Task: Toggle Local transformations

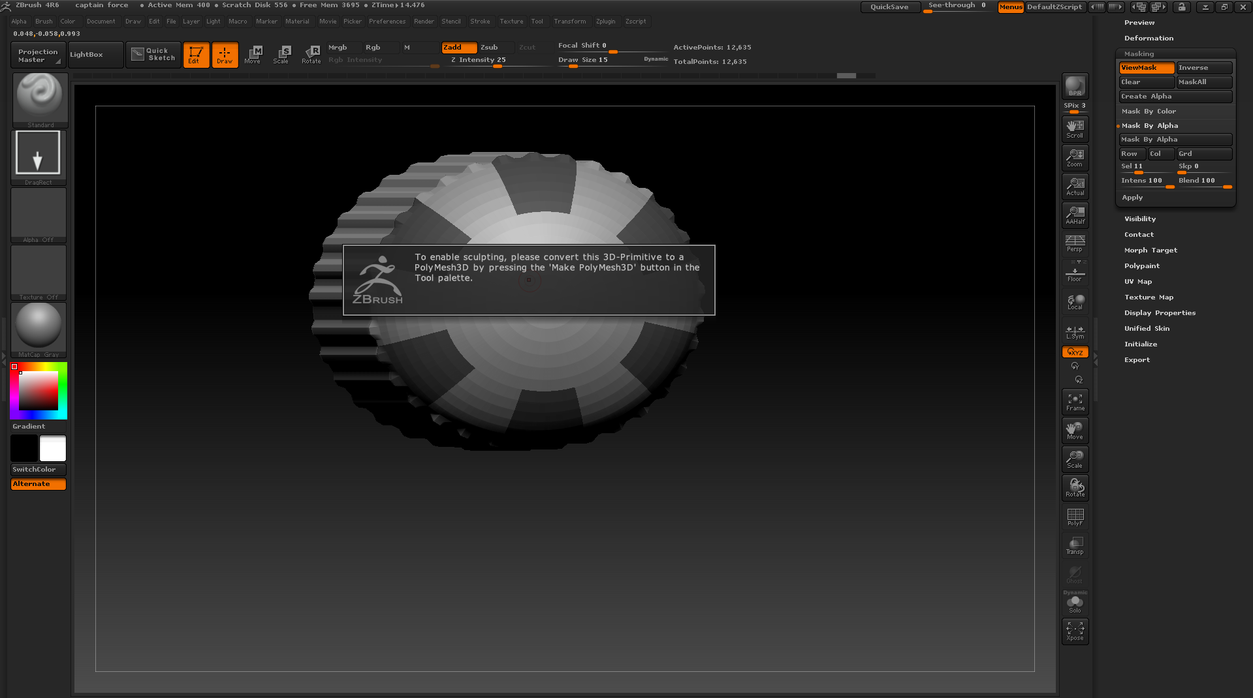Action: [1075, 301]
